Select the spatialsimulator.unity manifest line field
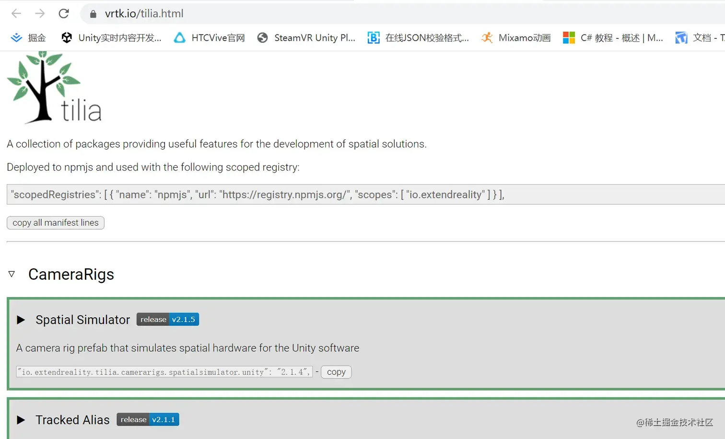This screenshot has width=725, height=439. click(x=164, y=372)
